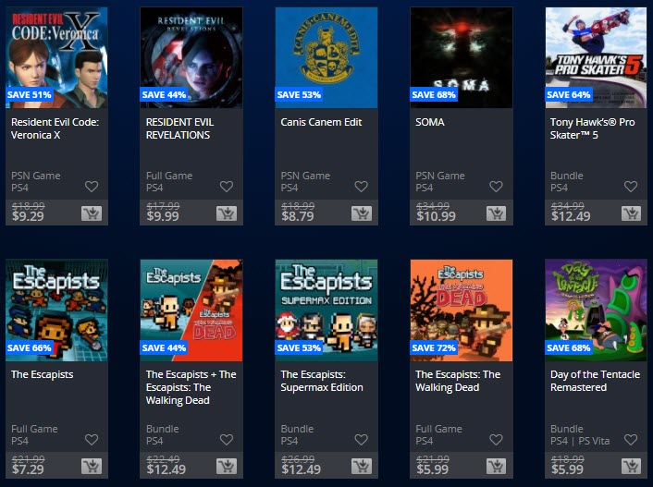Add Canis Canem Edit to cart
Screen dimensions: 653x487
click(x=362, y=213)
